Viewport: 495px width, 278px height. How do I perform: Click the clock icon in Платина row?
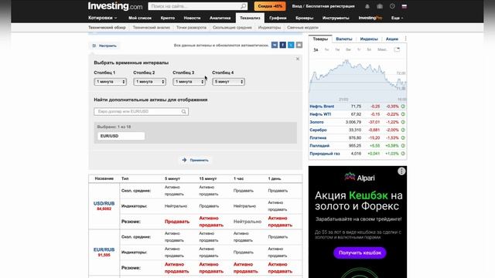pos(403,138)
